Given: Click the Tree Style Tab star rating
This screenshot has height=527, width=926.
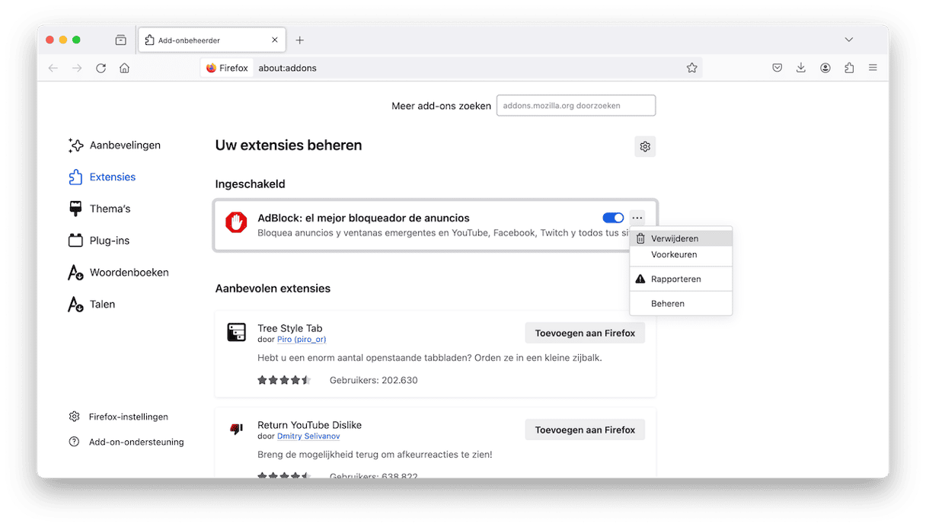Looking at the screenshot, I should point(285,380).
